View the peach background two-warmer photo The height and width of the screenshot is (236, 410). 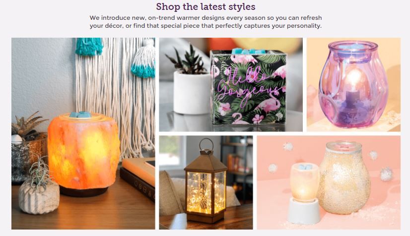(x=329, y=182)
